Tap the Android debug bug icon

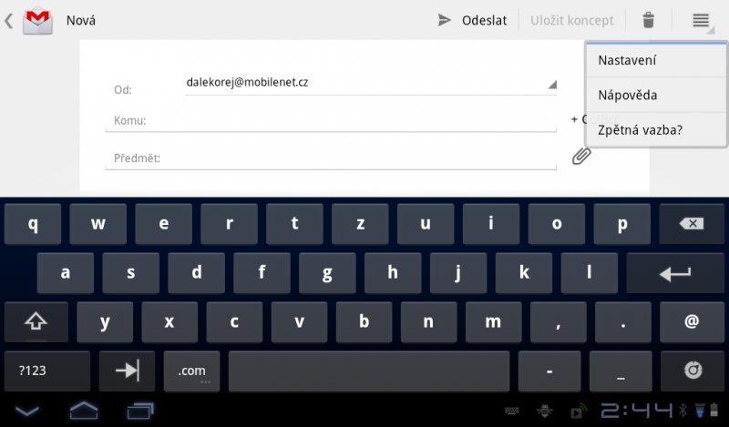(x=544, y=411)
